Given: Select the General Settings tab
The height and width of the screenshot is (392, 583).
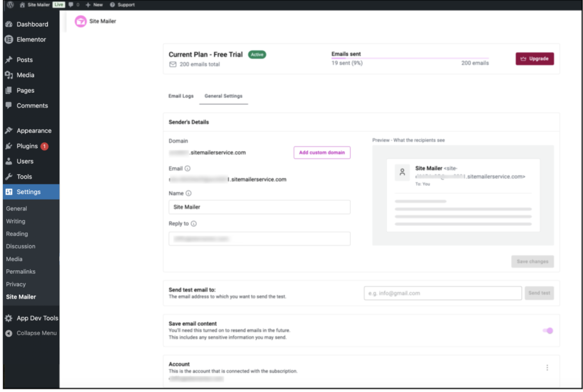Looking at the screenshot, I should click(x=223, y=96).
